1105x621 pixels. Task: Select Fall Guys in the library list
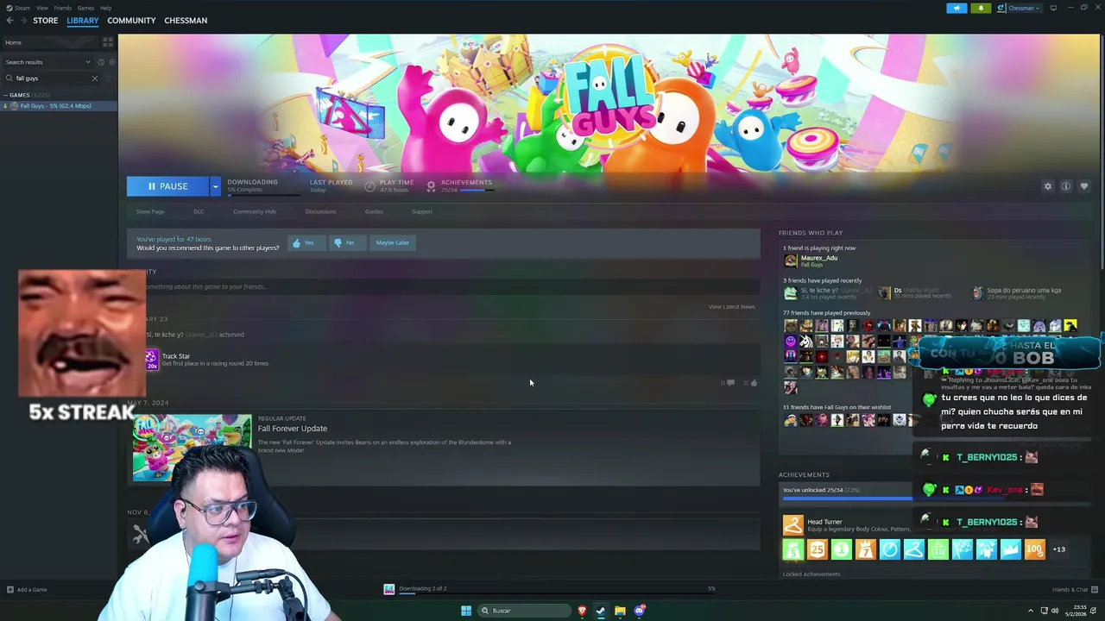click(59, 106)
